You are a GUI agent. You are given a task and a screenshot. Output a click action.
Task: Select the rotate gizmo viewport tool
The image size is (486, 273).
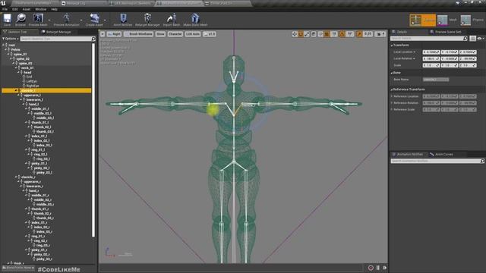301,34
